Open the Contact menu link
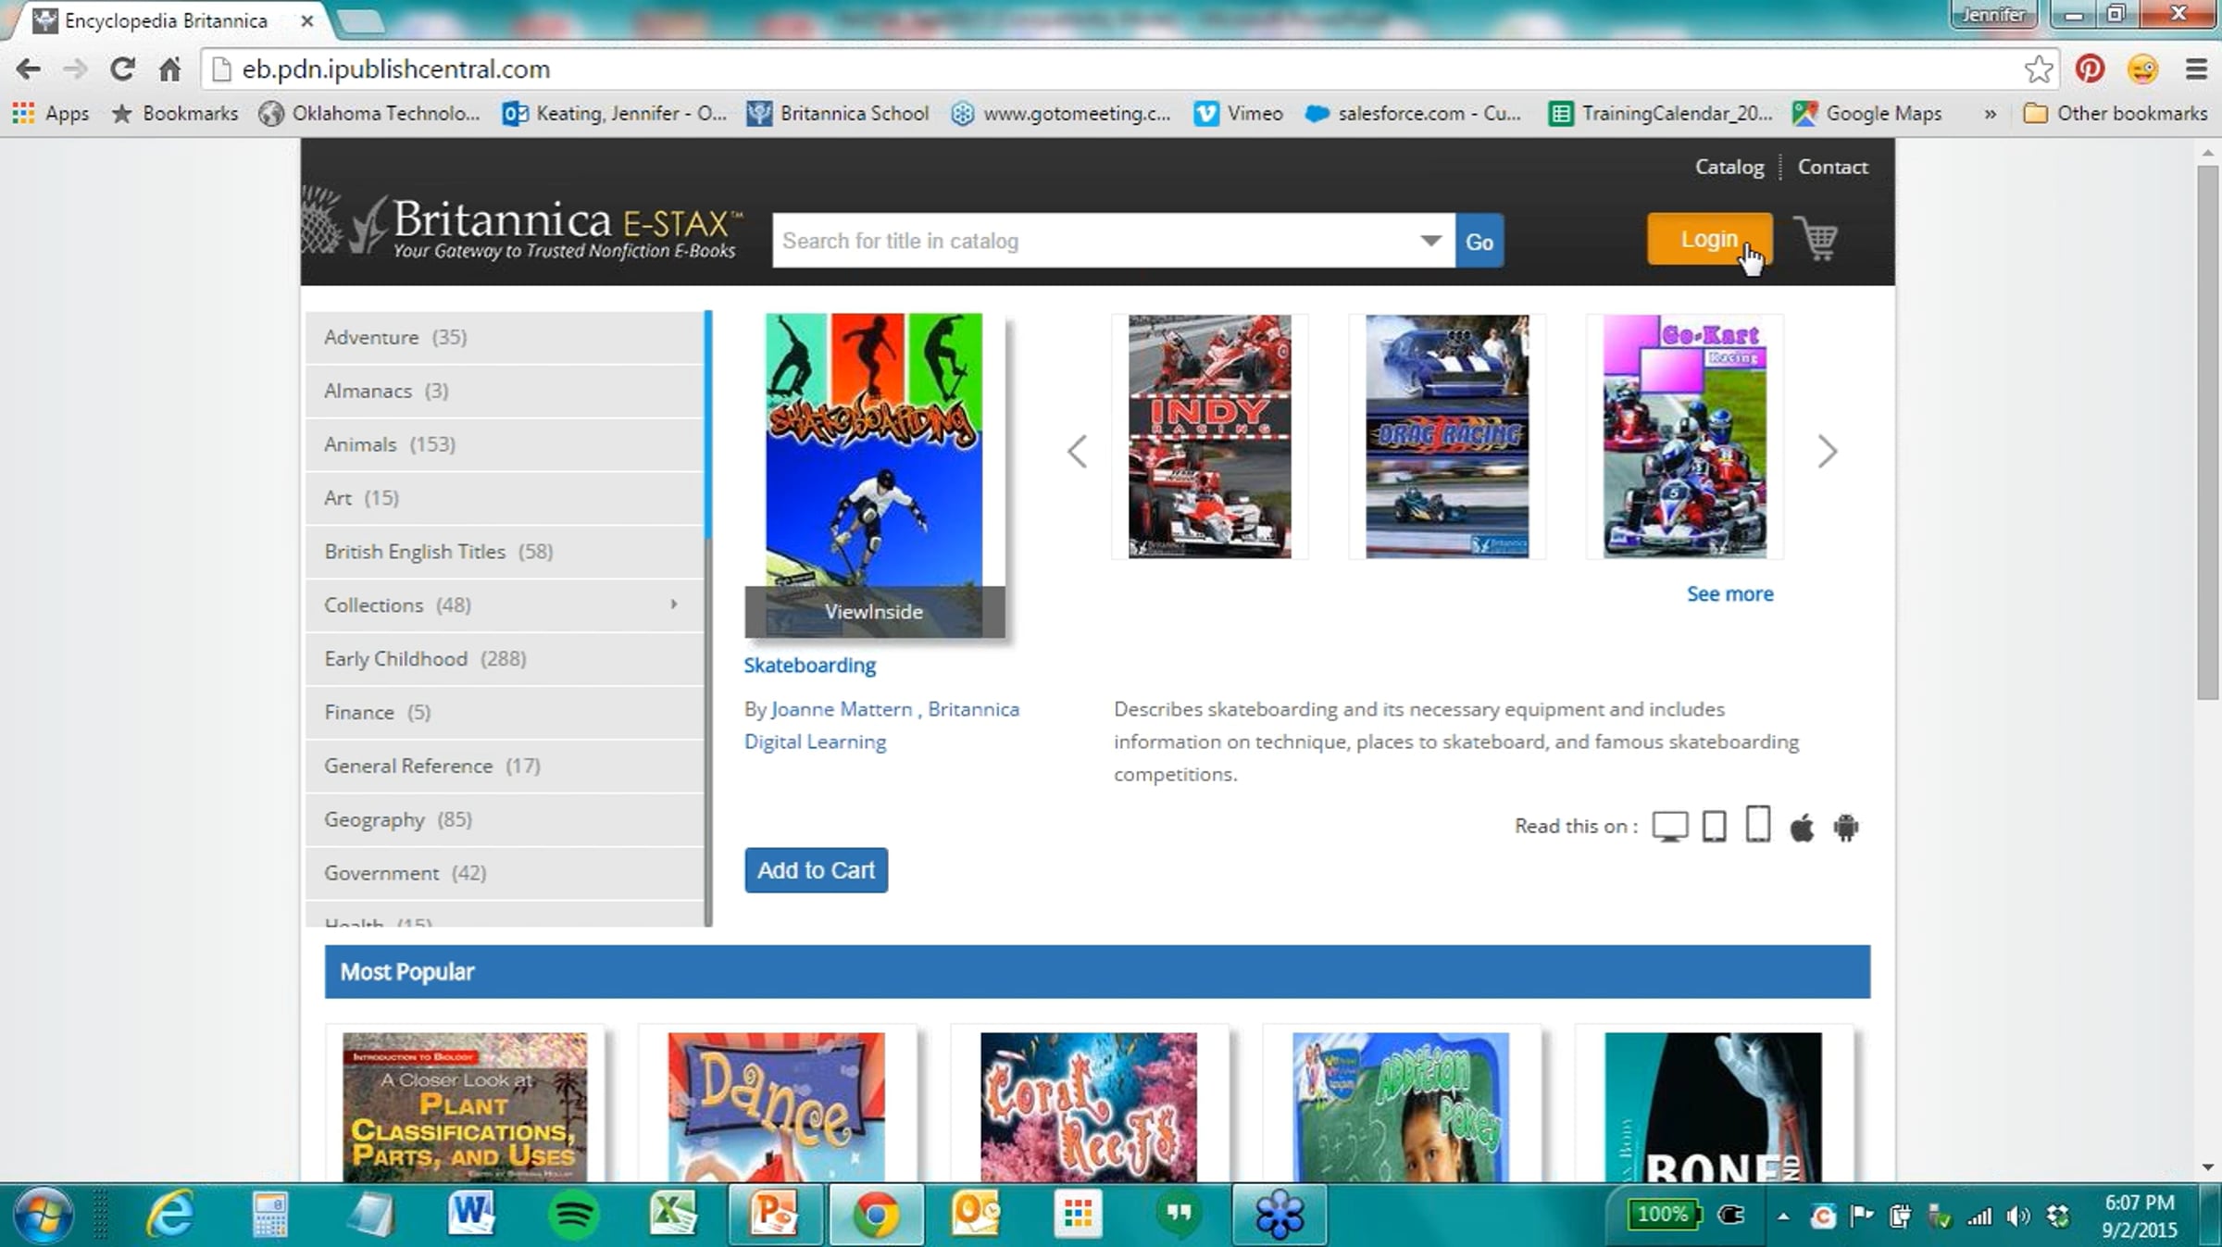 pyautogui.click(x=1832, y=167)
